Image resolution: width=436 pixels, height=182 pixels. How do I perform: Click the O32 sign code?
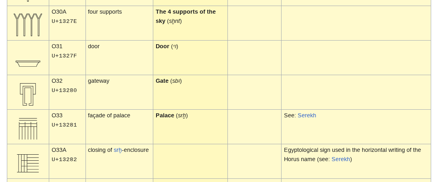(57, 81)
